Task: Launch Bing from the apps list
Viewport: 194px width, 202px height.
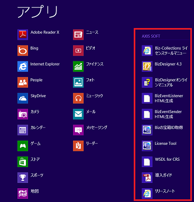Action: click(23, 51)
